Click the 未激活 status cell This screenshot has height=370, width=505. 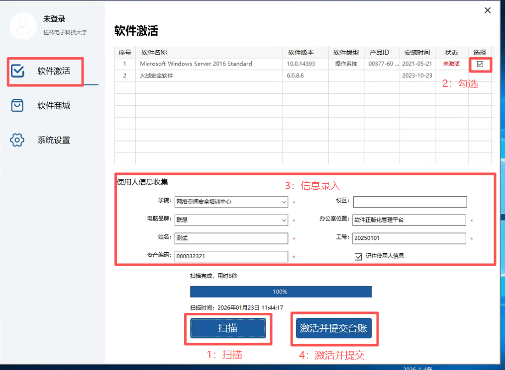(451, 64)
